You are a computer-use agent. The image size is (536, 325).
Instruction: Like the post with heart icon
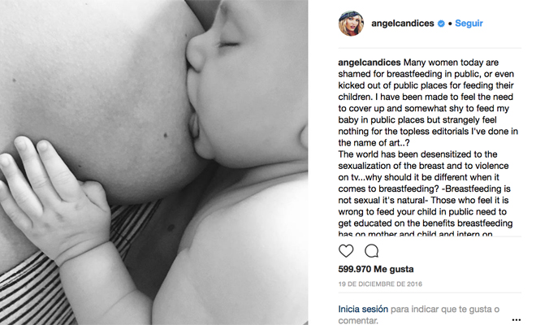click(346, 251)
